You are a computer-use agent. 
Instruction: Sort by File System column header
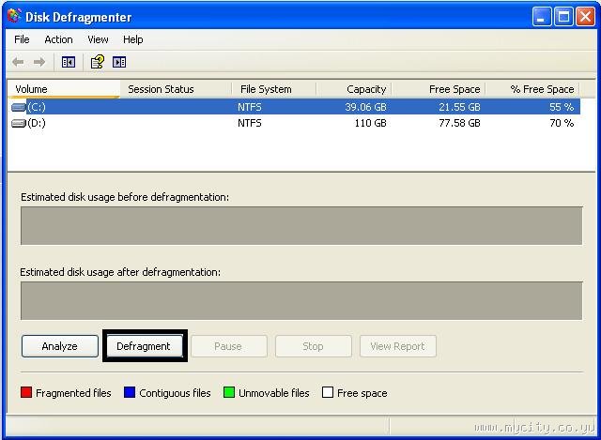pyautogui.click(x=273, y=89)
